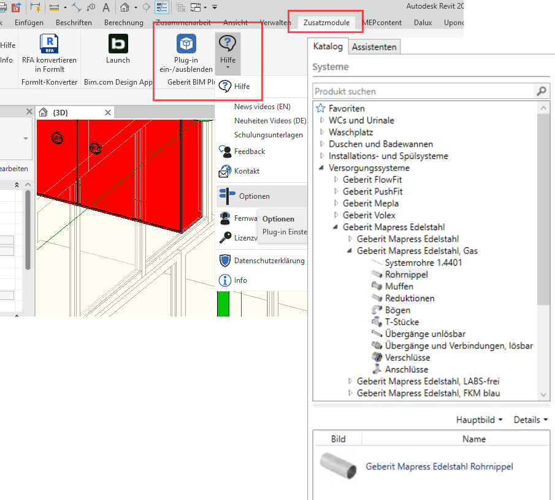Click the Plug-in ein-/ausblenden icon

(x=186, y=44)
